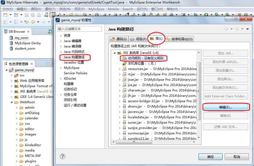
Task: Switch to the 源码(S) tab
Action: coord(119,39)
